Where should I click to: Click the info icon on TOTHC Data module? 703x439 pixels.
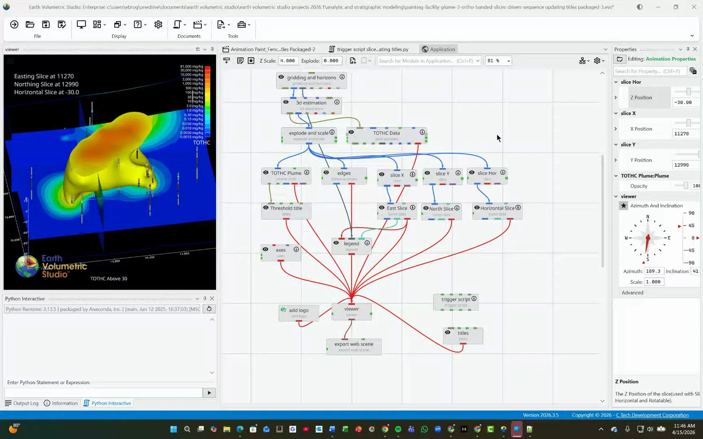[422, 132]
